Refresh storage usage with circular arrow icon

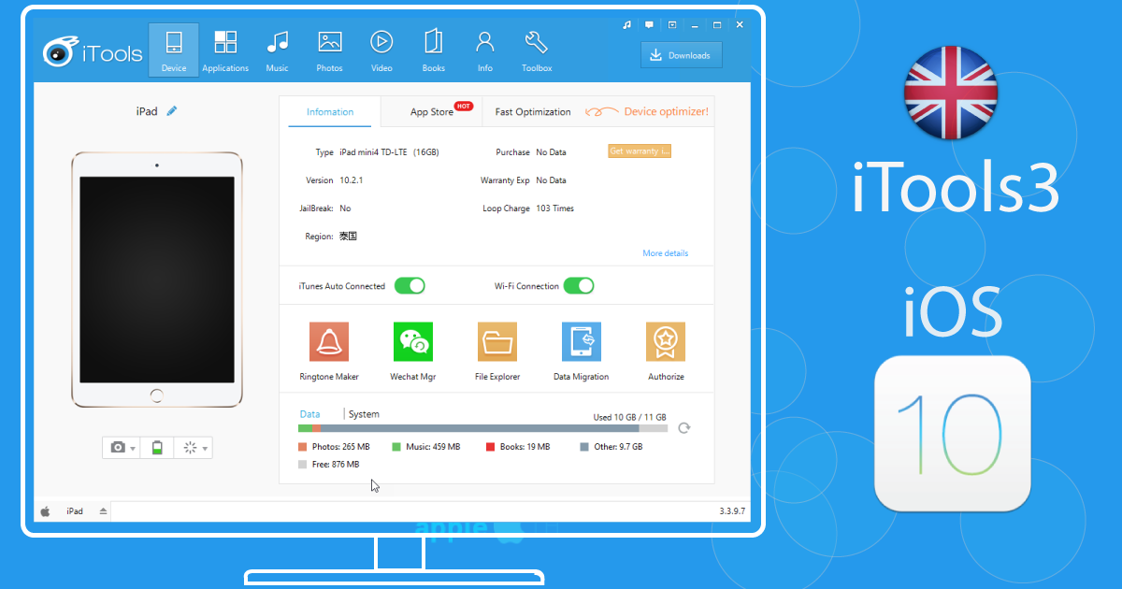tap(684, 428)
